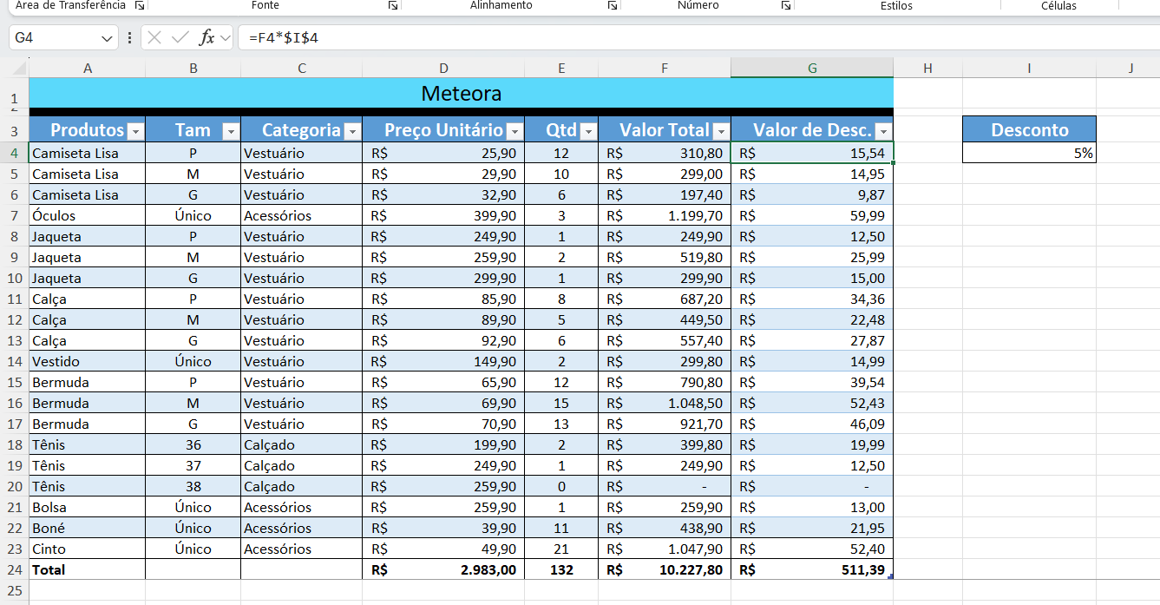Image resolution: width=1160 pixels, height=605 pixels.
Task: Select row 25 header
Action: click(x=14, y=590)
